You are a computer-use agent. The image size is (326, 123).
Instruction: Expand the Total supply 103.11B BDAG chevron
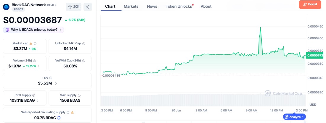pyautogui.click(x=38, y=101)
